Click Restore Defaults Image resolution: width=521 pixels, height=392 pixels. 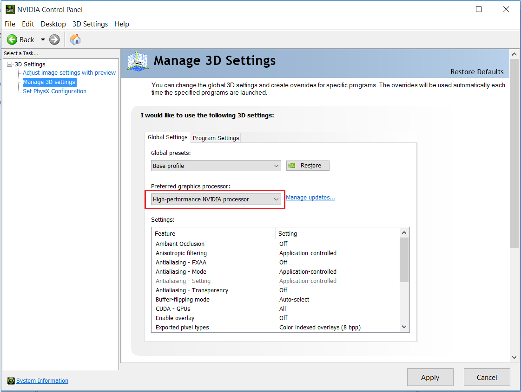pyautogui.click(x=477, y=72)
